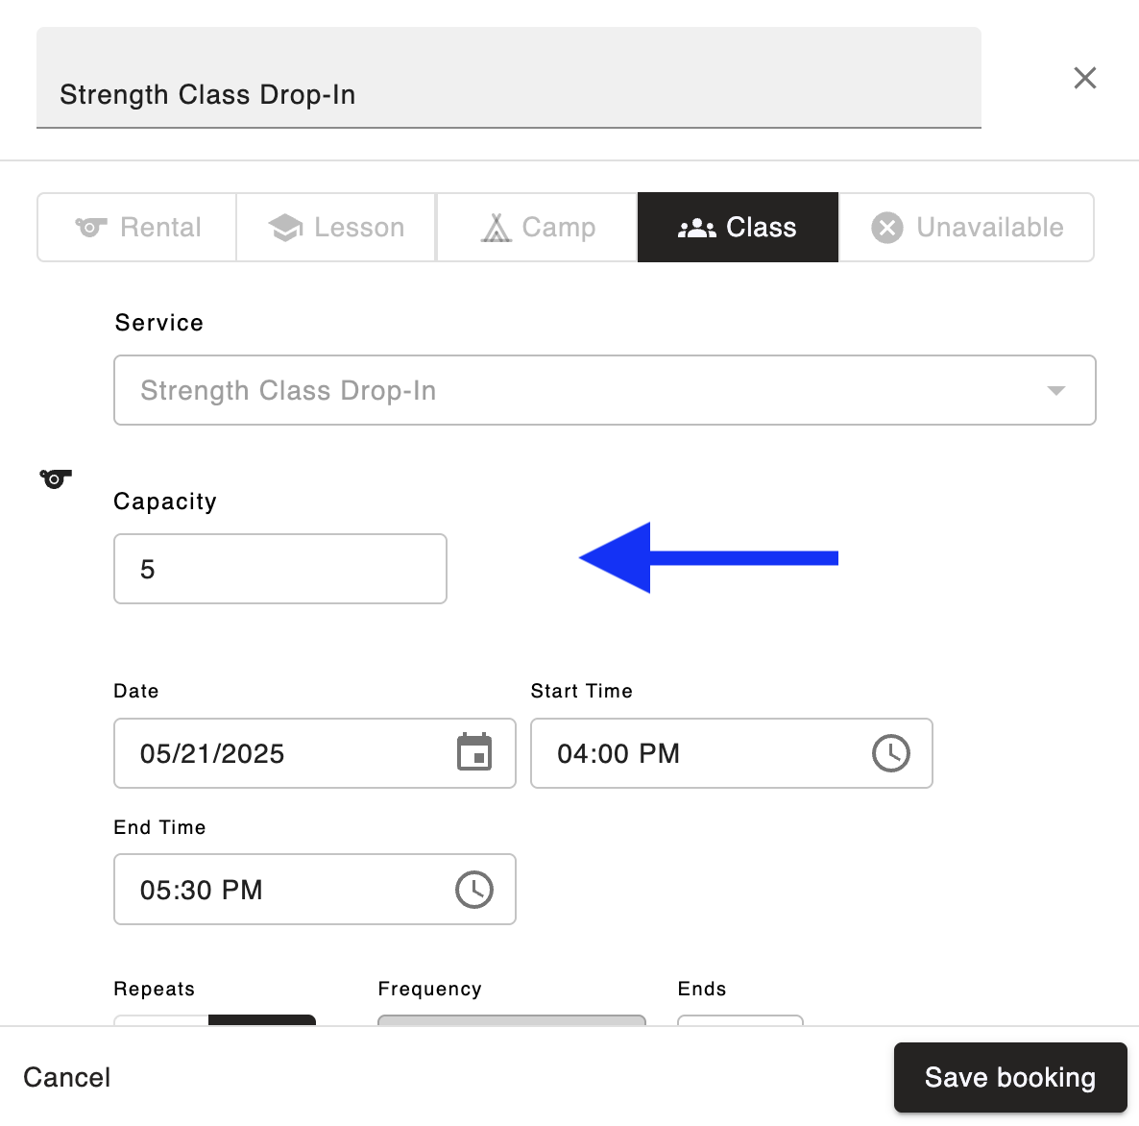Open the Frequency dropdown
This screenshot has width=1139, height=1126.
512,1019
